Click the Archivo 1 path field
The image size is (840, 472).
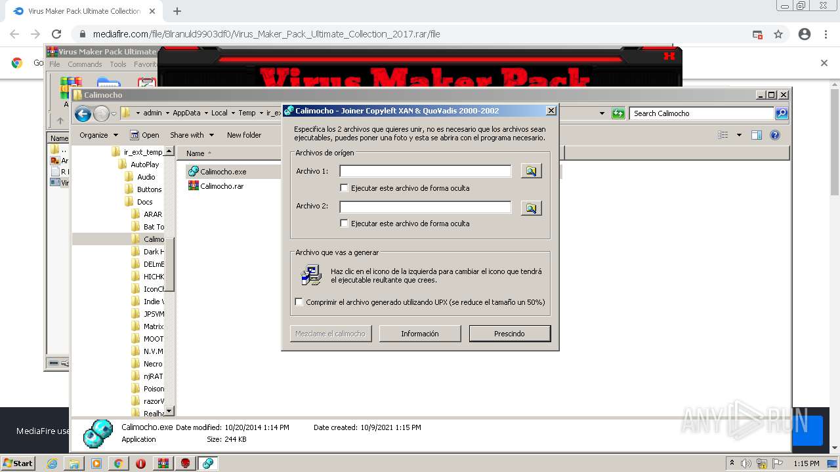425,171
